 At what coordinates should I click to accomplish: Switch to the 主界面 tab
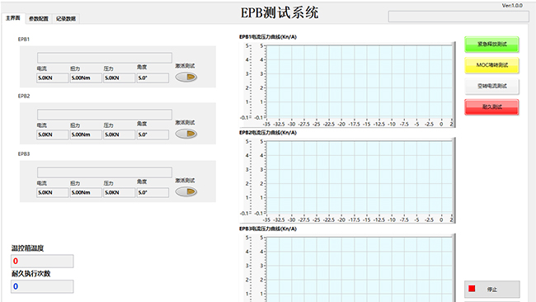point(13,18)
